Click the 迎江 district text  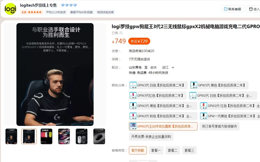pyautogui.click(x=165, y=68)
